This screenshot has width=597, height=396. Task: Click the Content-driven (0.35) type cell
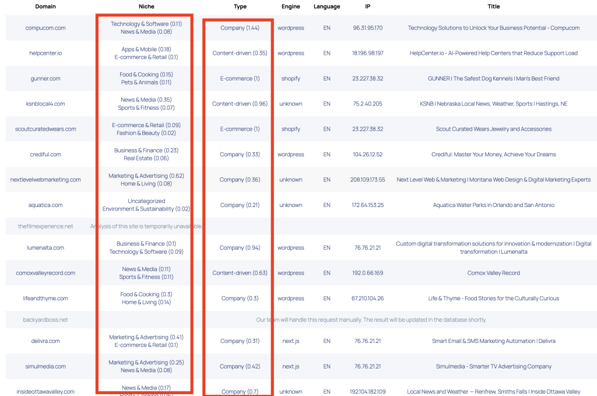click(x=240, y=53)
